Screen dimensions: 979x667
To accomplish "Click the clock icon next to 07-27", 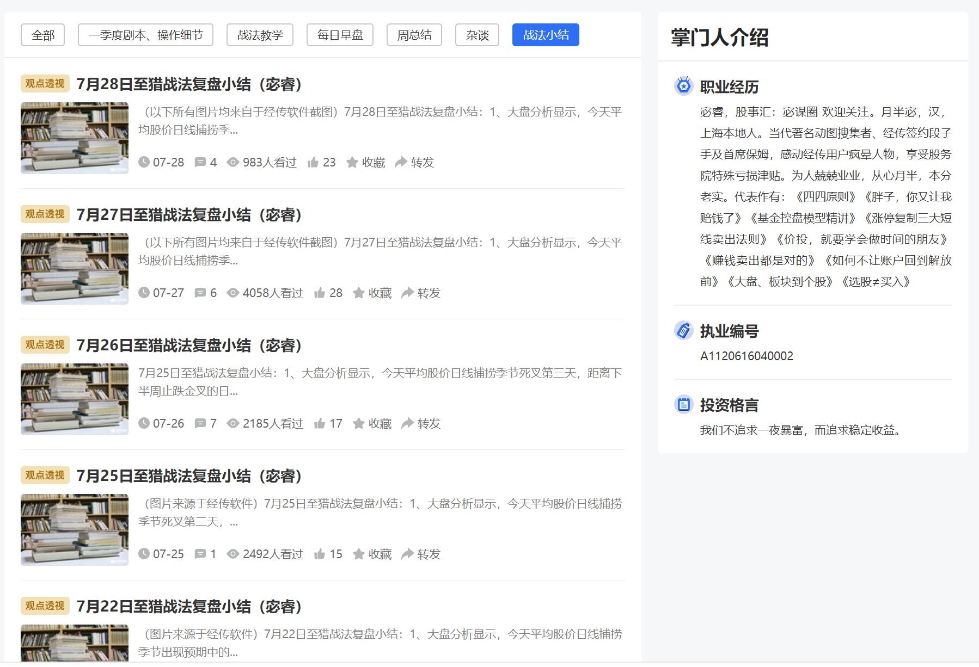I will pyautogui.click(x=144, y=293).
